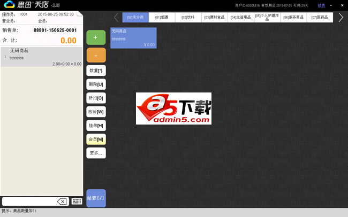The image size is (348, 217).
Task: Select the [00]未分类 category tab
Action: click(135, 17)
